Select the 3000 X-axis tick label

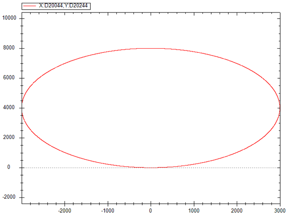pos(280,210)
